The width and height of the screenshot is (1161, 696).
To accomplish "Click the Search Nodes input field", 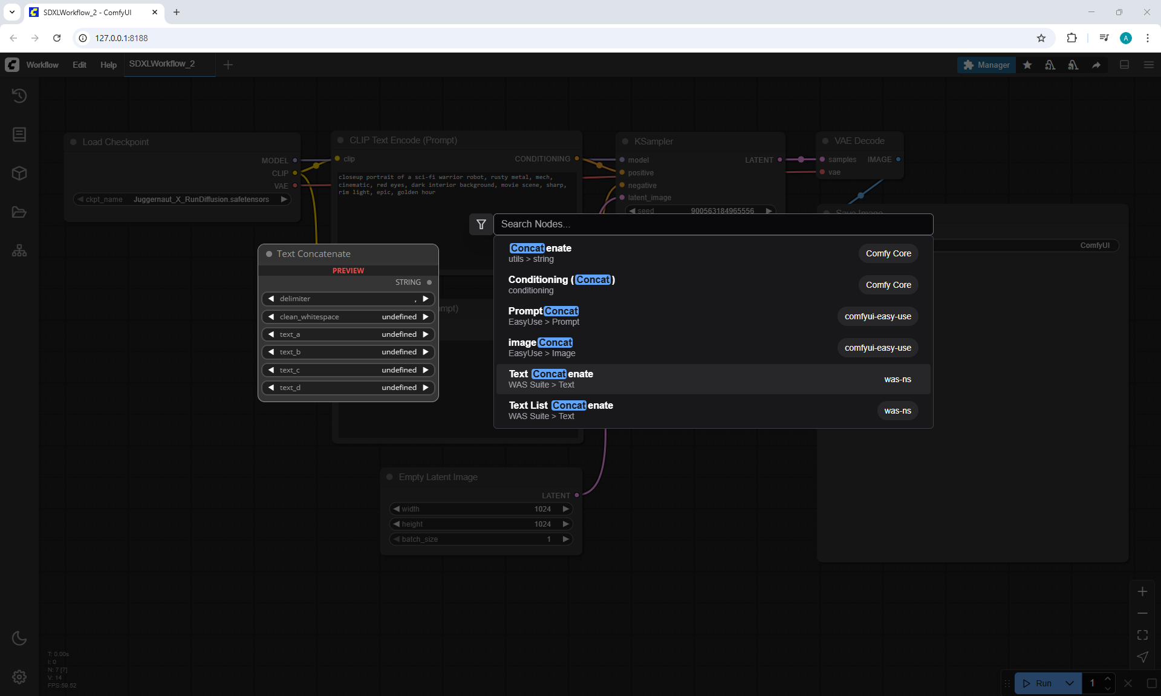I will [713, 224].
